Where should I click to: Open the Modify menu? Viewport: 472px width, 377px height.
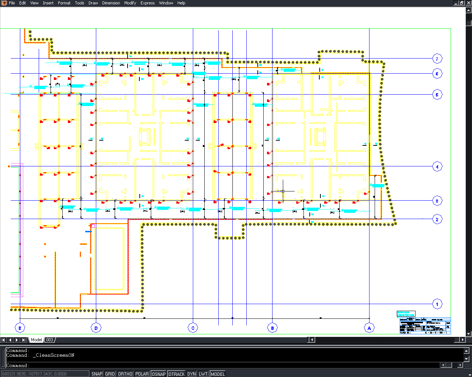coord(130,3)
